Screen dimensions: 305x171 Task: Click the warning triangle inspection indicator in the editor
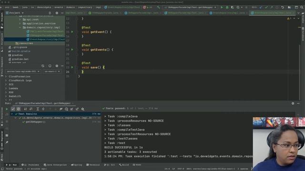pos(288,18)
